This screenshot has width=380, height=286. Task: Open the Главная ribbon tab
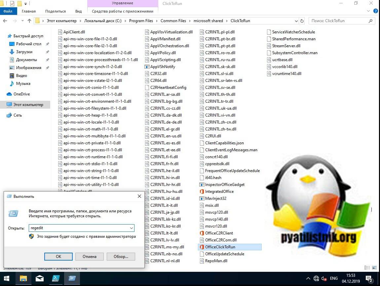coord(29,11)
